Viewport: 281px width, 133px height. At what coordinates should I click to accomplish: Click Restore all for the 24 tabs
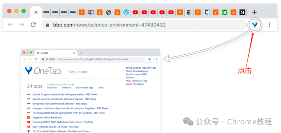click(52, 88)
